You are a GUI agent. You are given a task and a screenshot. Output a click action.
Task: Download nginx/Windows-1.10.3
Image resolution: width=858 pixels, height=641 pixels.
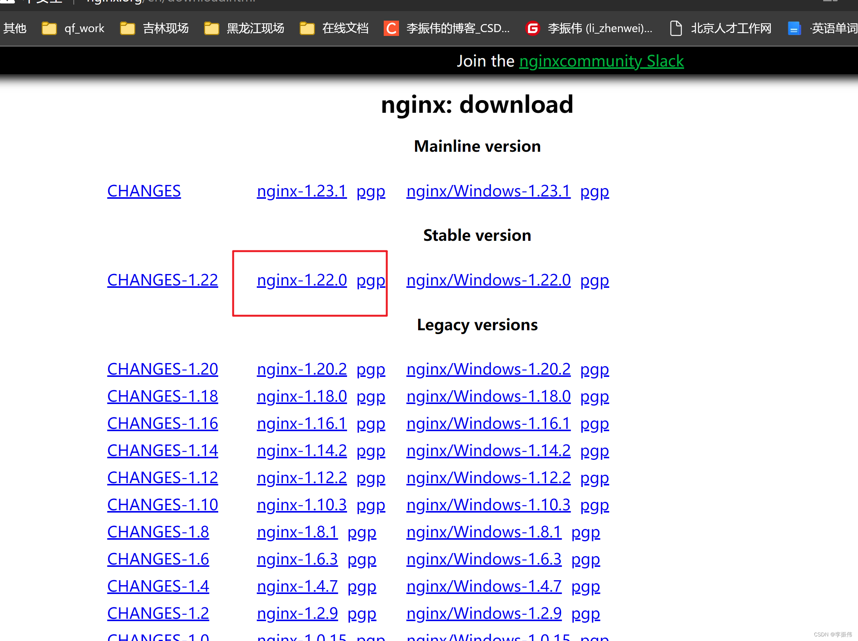pos(489,505)
